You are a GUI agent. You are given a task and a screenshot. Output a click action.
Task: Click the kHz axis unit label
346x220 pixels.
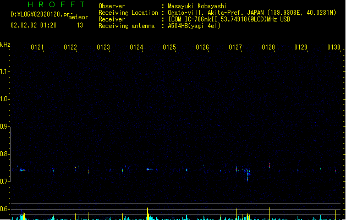coord(5,45)
